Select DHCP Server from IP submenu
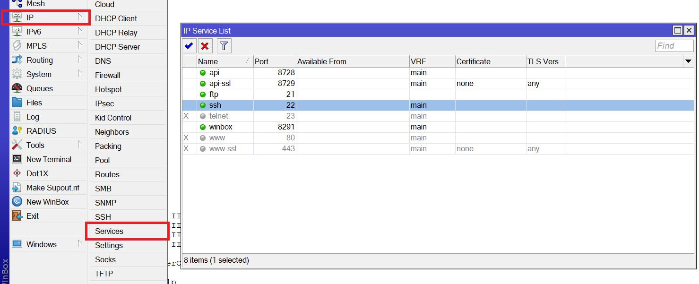Screen dimensions: 699x284 coord(117,47)
